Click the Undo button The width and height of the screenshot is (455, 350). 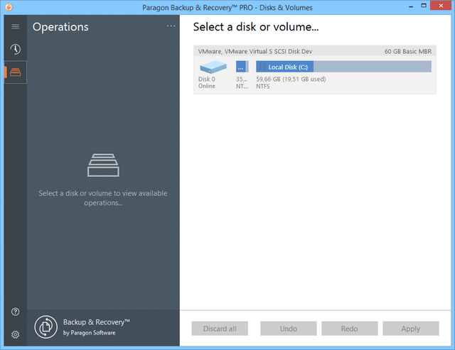pyautogui.click(x=289, y=329)
